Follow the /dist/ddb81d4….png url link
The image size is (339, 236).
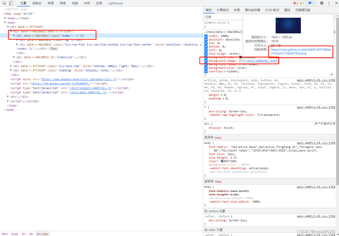click(x=261, y=61)
